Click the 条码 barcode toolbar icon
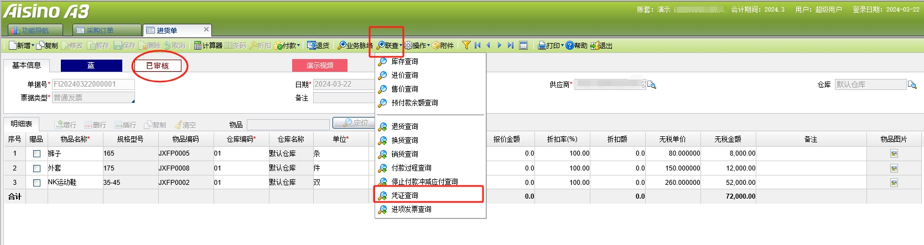The height and width of the screenshot is (245, 924). point(228,46)
